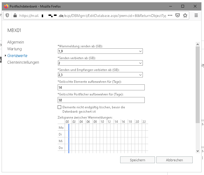This screenshot has height=175, width=204.
Task: Click the Speichern button
Action: point(137,160)
